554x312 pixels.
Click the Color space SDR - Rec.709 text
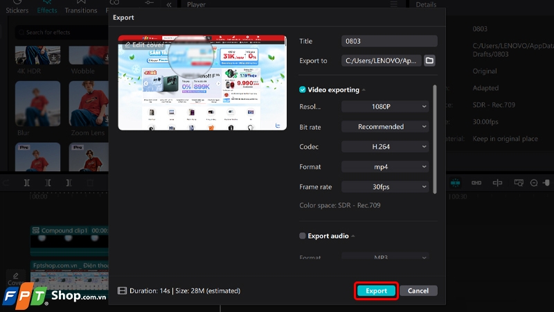click(x=340, y=205)
